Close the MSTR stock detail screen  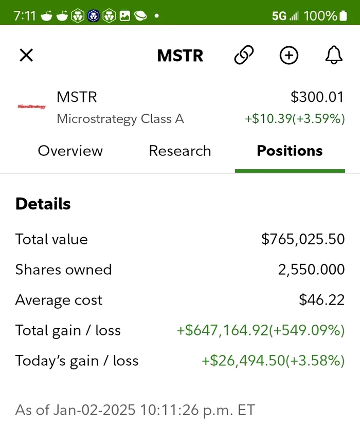click(x=26, y=56)
